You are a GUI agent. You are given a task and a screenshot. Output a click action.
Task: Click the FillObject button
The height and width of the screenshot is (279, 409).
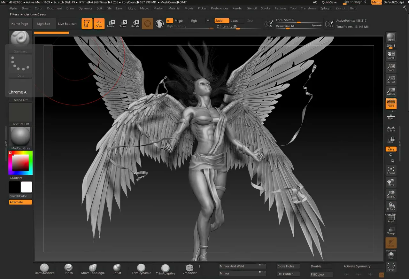pyautogui.click(x=321, y=275)
